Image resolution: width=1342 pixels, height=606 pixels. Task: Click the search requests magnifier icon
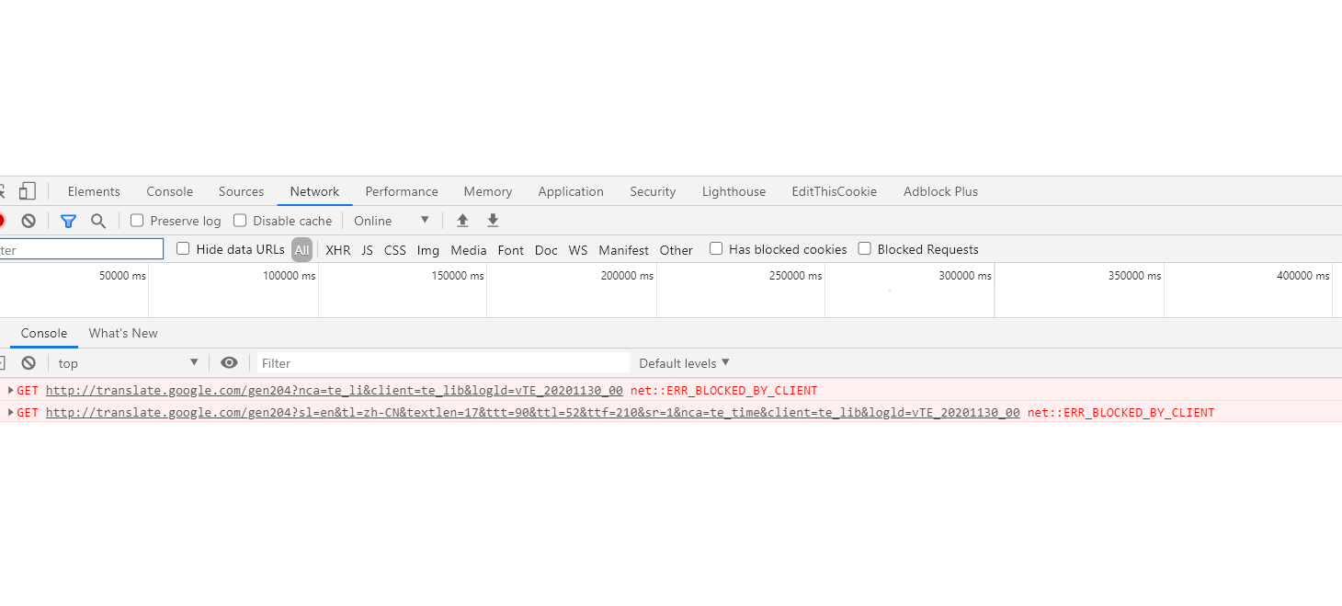click(98, 221)
